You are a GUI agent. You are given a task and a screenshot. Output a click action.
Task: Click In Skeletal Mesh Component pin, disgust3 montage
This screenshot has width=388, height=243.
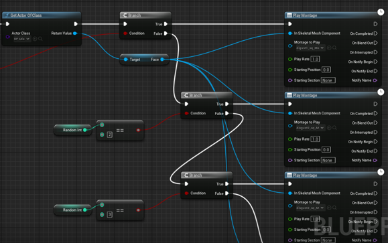(290, 193)
